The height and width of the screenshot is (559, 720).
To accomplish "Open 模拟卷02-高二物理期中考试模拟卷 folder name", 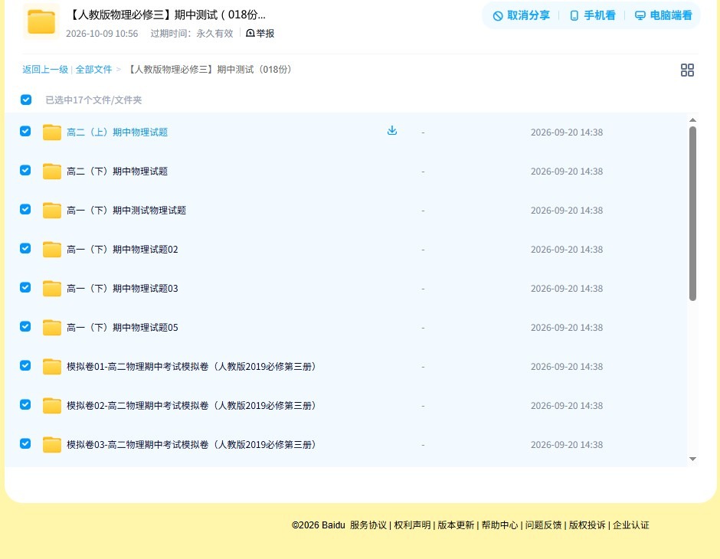I will 191,405.
